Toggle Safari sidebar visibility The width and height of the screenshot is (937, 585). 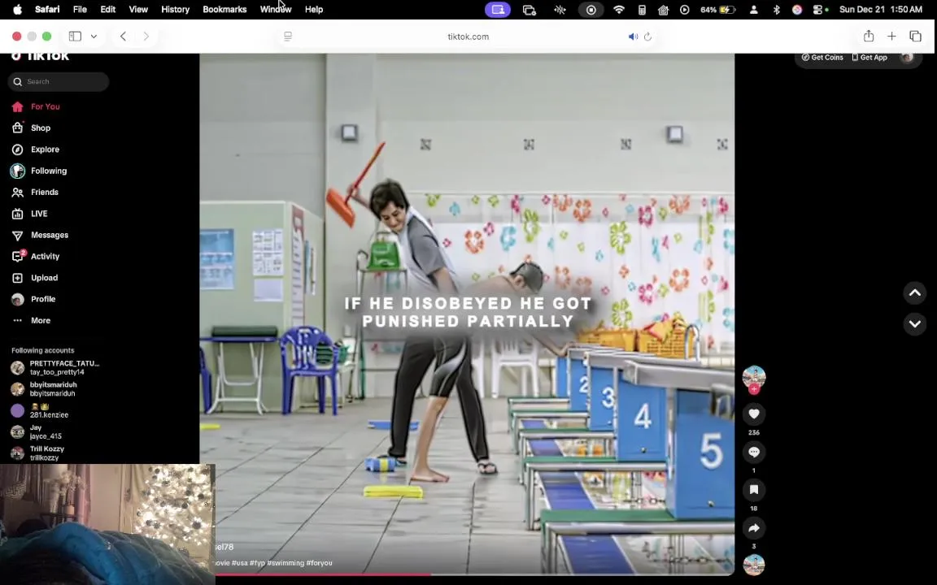75,37
